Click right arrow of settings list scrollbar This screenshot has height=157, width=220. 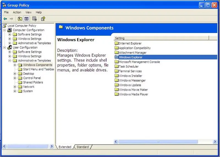pos(215,142)
